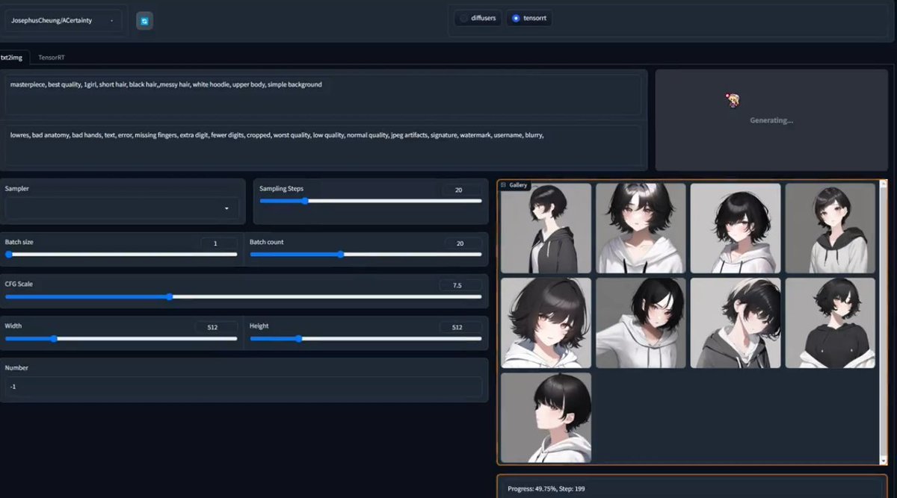Click the Batch count slider
This screenshot has width=897, height=498.
click(366, 255)
